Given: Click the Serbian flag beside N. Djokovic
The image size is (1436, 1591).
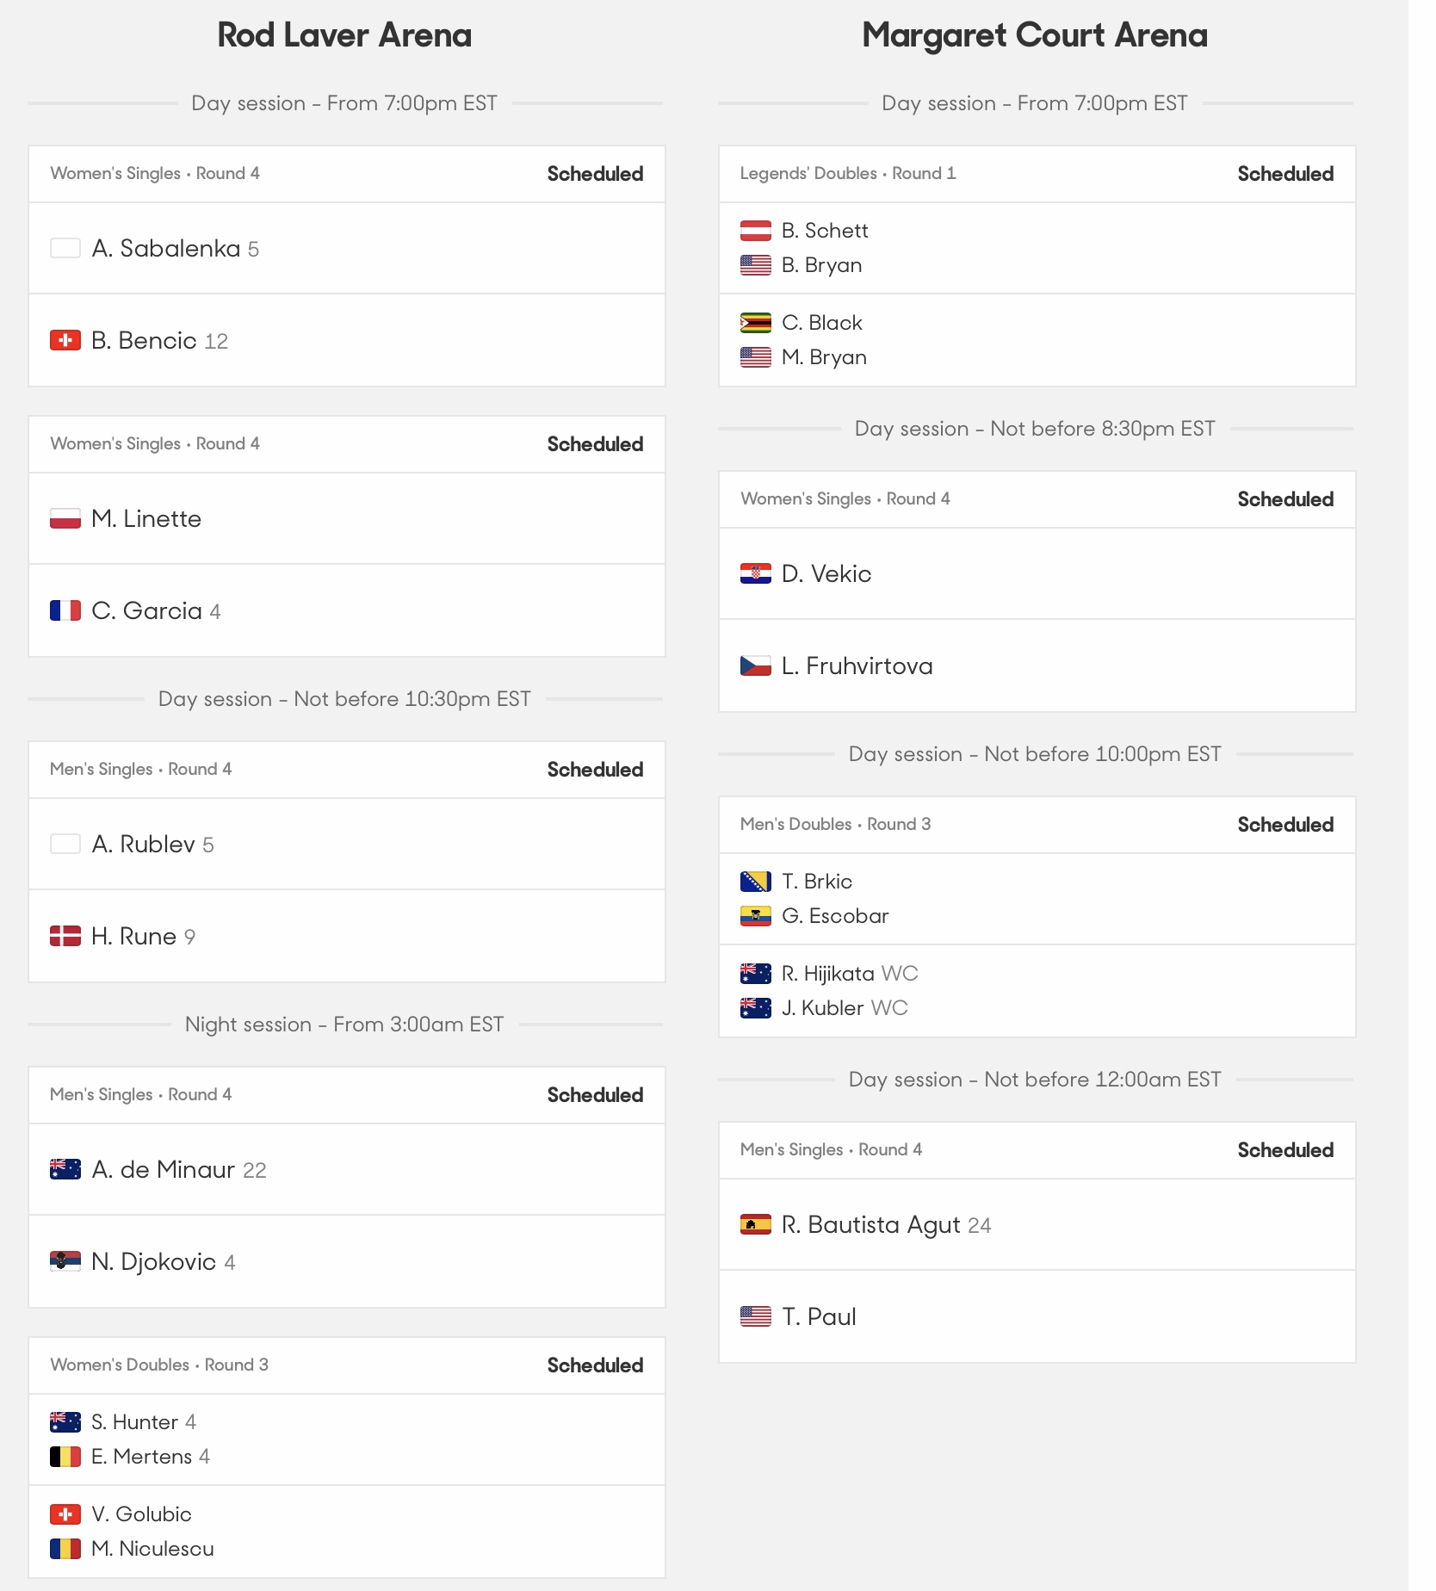Looking at the screenshot, I should (x=65, y=1262).
